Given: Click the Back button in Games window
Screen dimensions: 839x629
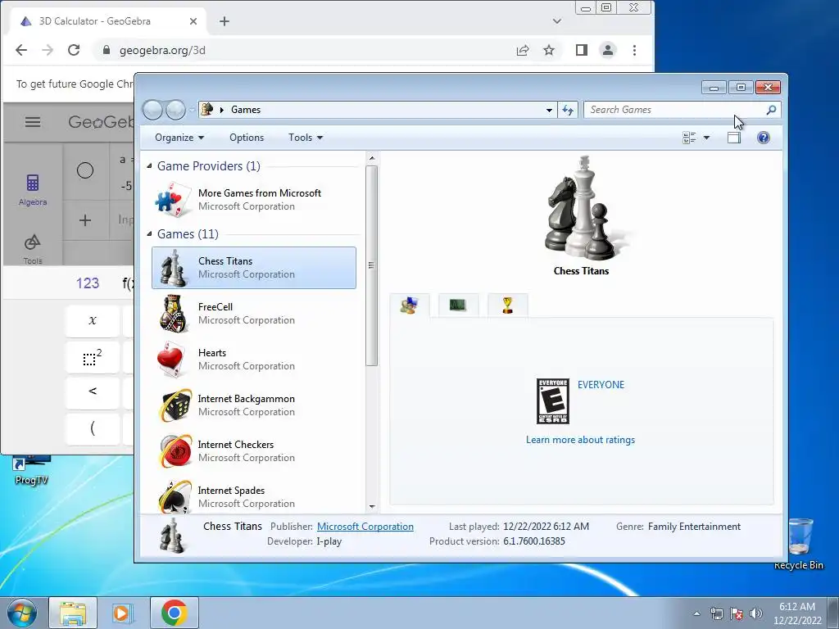Looking at the screenshot, I should pyautogui.click(x=152, y=110).
